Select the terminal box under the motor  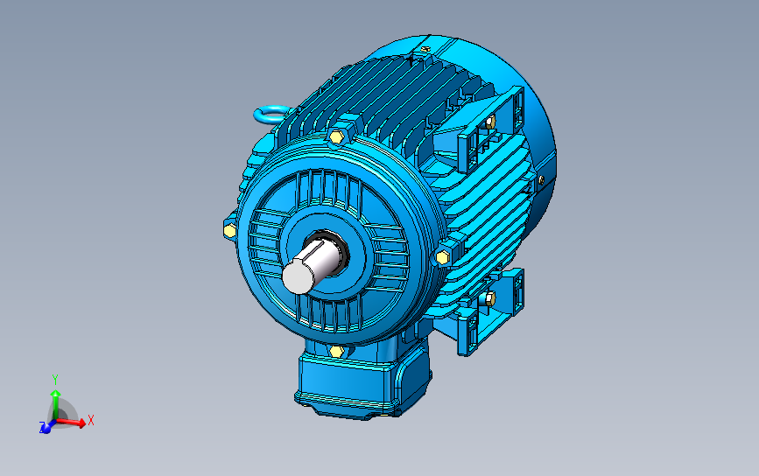point(362,379)
